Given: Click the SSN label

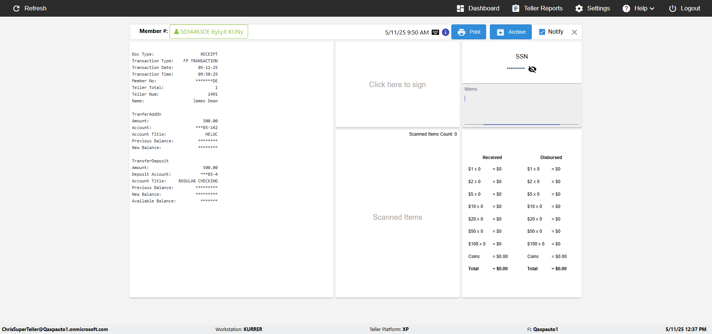Looking at the screenshot, I should coord(522,56).
